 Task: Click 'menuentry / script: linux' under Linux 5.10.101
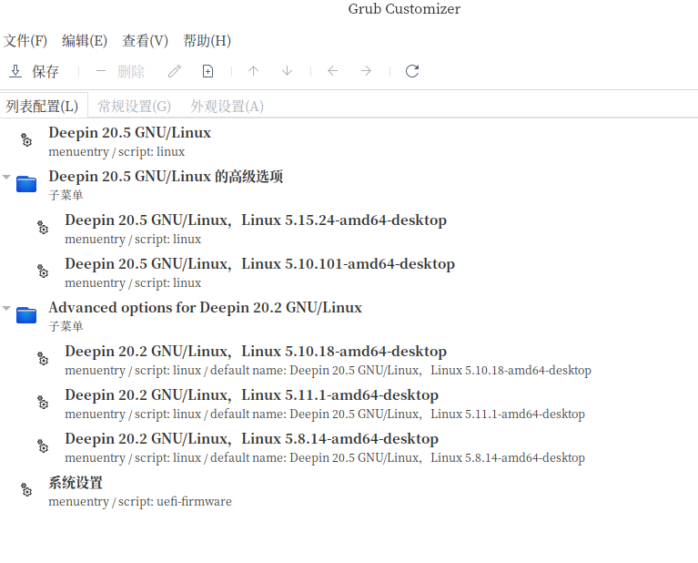point(133,283)
